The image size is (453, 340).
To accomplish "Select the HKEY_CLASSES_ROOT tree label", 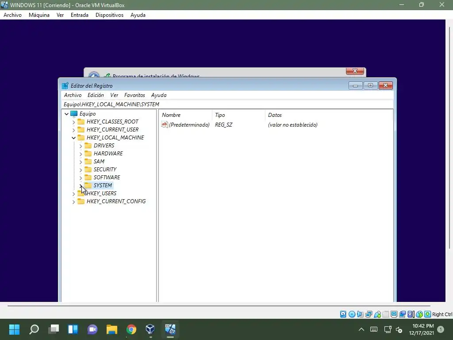I will pyautogui.click(x=112, y=122).
